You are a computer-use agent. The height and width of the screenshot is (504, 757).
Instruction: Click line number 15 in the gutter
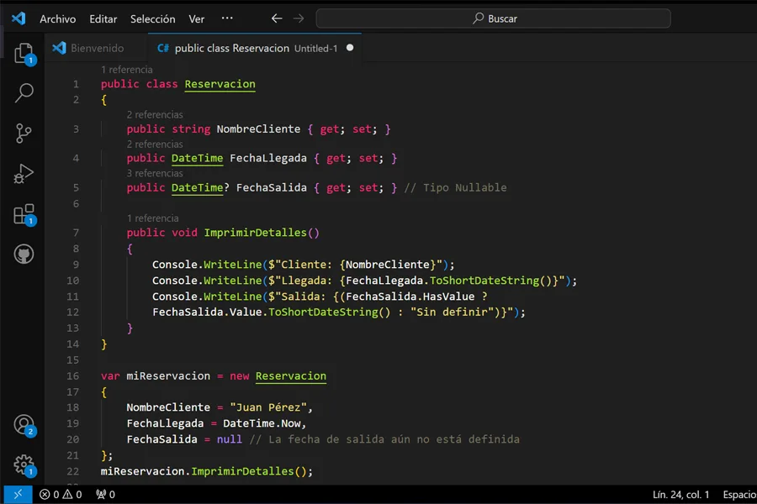coord(72,360)
